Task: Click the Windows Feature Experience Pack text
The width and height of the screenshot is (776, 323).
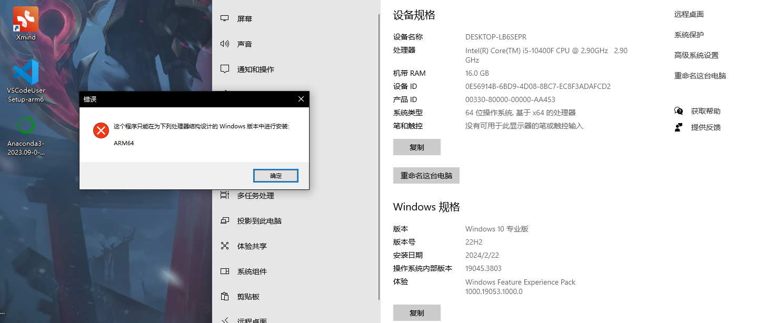Action: click(520, 287)
